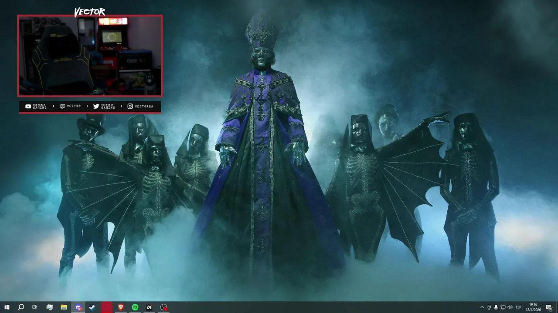Launch Brave browser from taskbar
The image size is (558, 313).
click(121, 307)
